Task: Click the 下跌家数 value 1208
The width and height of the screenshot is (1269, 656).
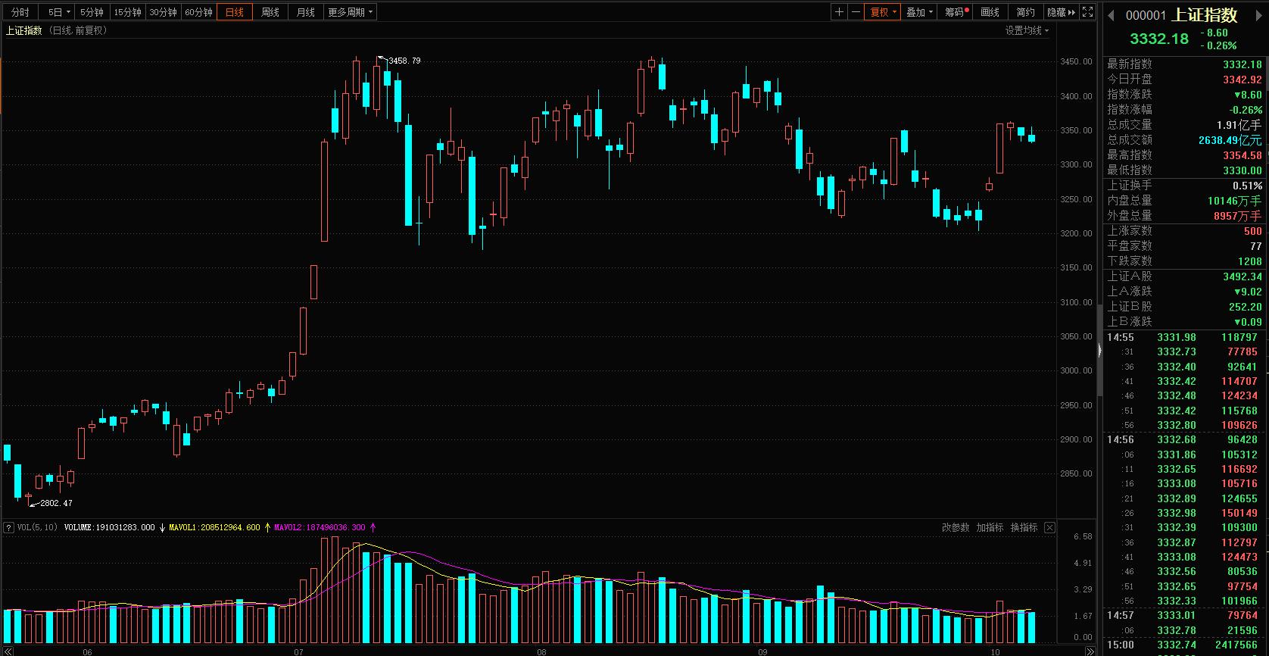Action: [x=1250, y=261]
